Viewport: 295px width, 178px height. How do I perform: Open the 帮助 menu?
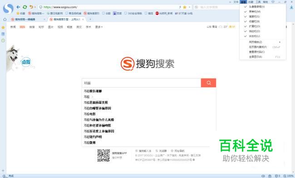265,2
